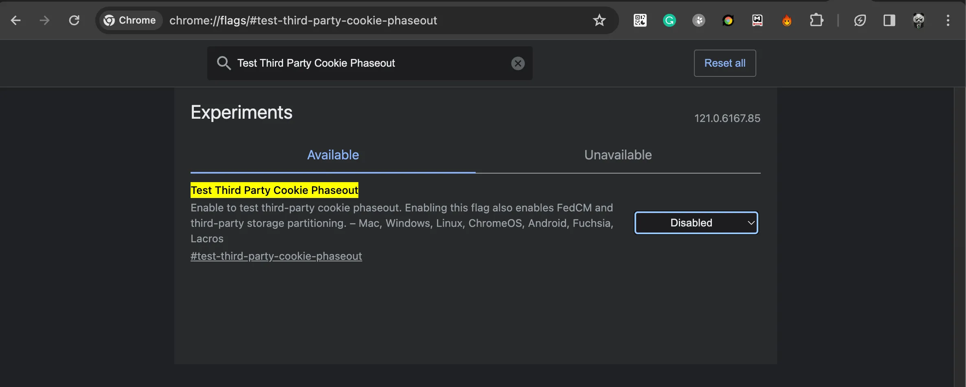Reload the current flags page
966x387 pixels.
point(74,20)
